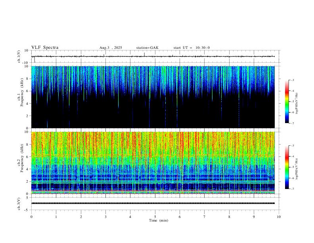Click the "6" kHz tick on ch.2 spectrogram axis
The image size is (314, 243).
click(27, 157)
